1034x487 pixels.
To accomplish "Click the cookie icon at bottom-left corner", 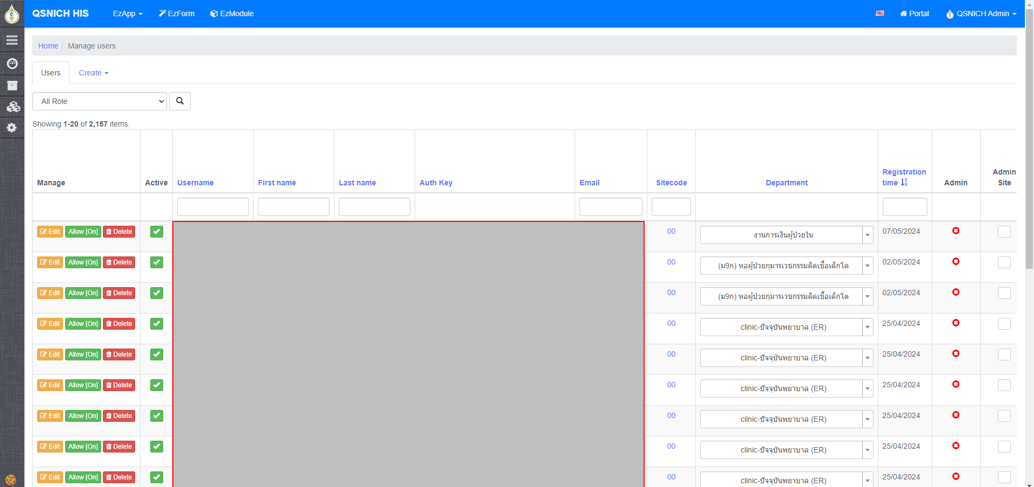I will pos(11,479).
